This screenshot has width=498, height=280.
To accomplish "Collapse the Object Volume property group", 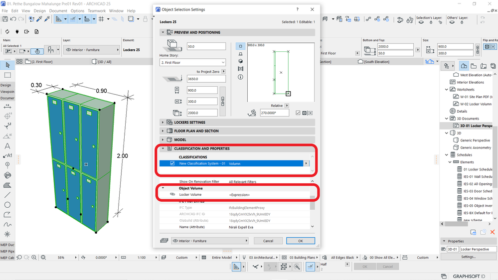I will pos(163,188).
